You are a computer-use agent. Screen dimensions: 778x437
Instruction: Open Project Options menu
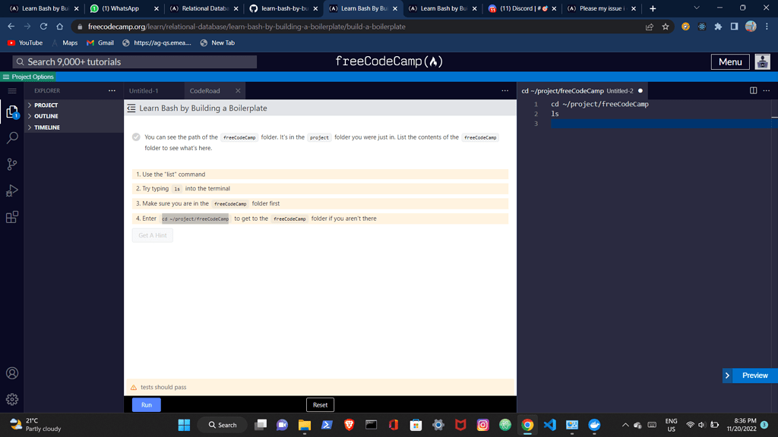(28, 77)
